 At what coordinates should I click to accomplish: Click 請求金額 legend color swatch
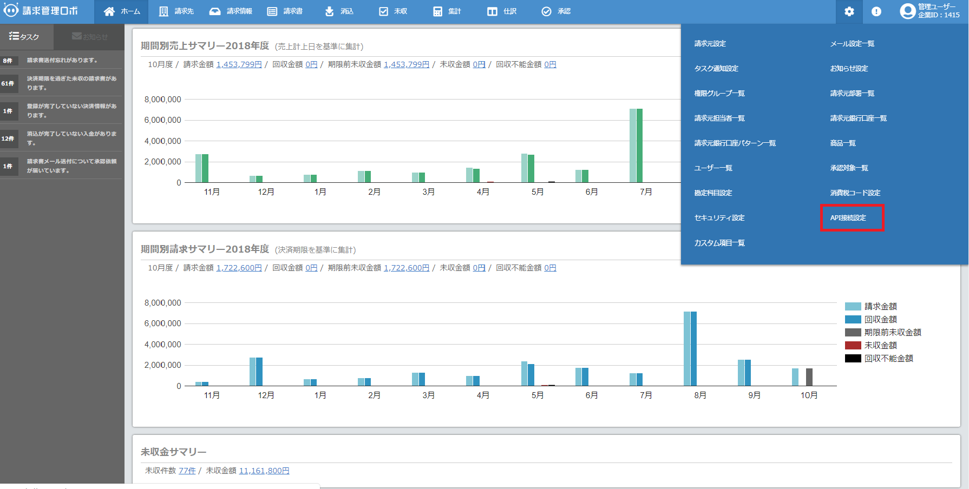pos(853,307)
